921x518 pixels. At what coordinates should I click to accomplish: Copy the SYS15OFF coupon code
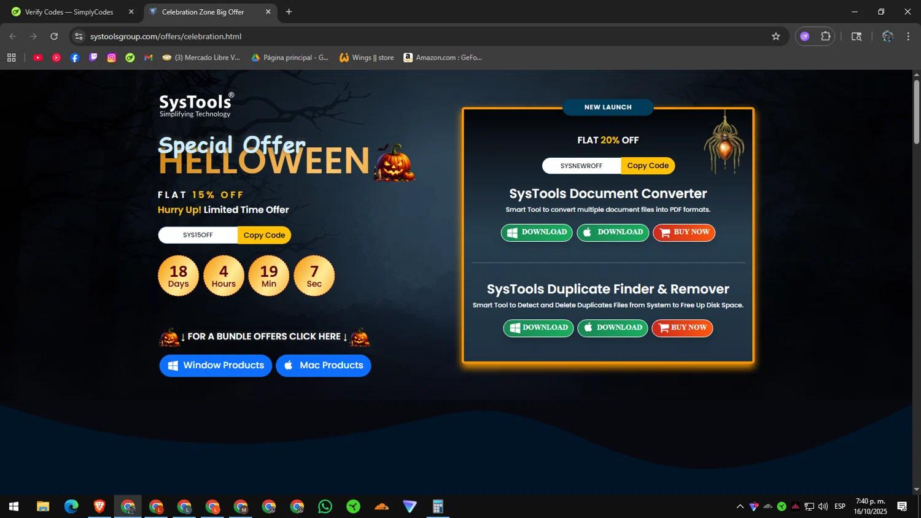point(264,235)
